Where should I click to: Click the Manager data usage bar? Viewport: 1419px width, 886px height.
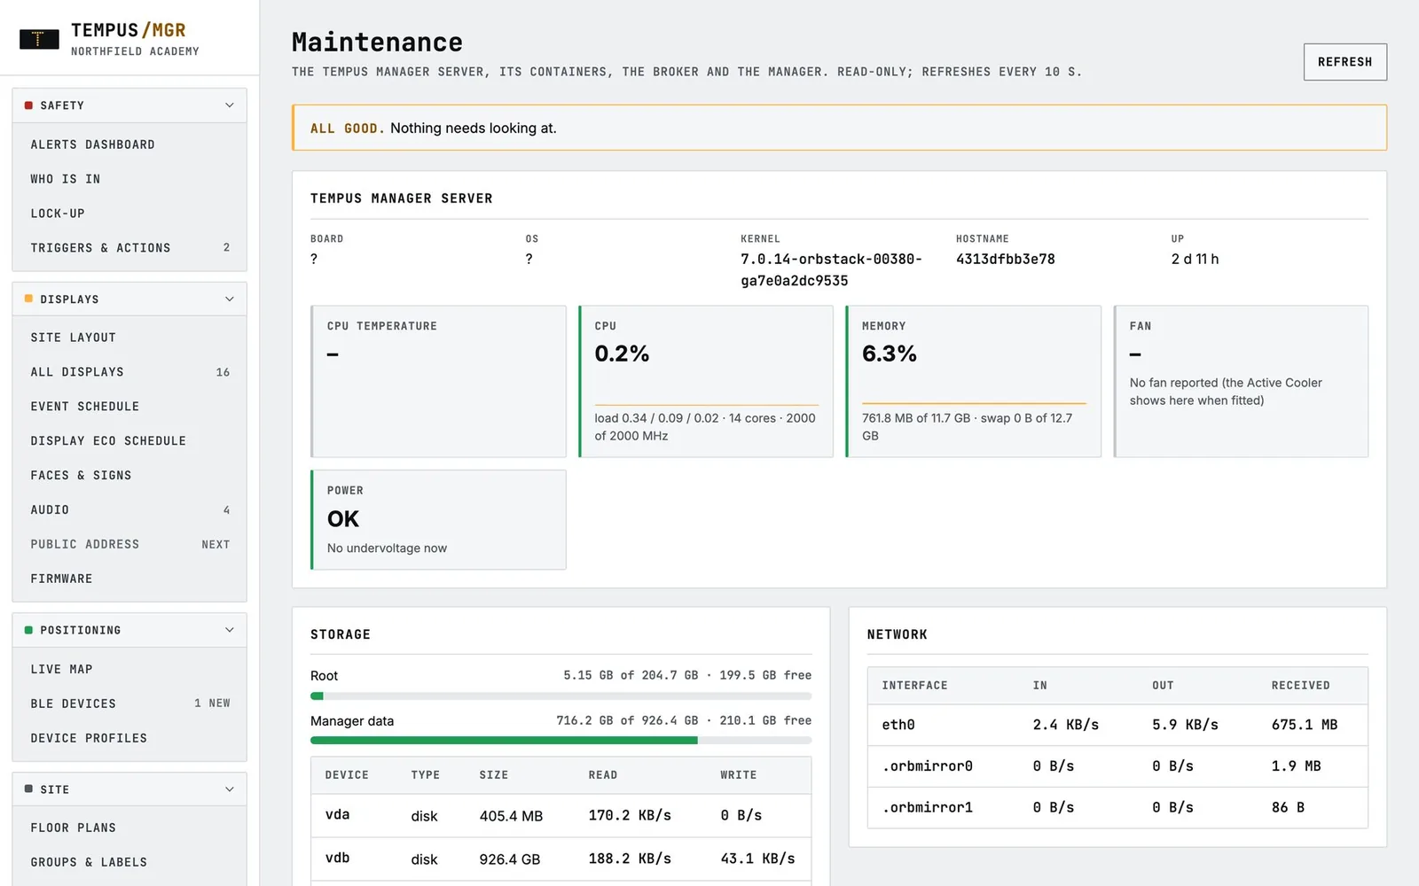(x=561, y=741)
